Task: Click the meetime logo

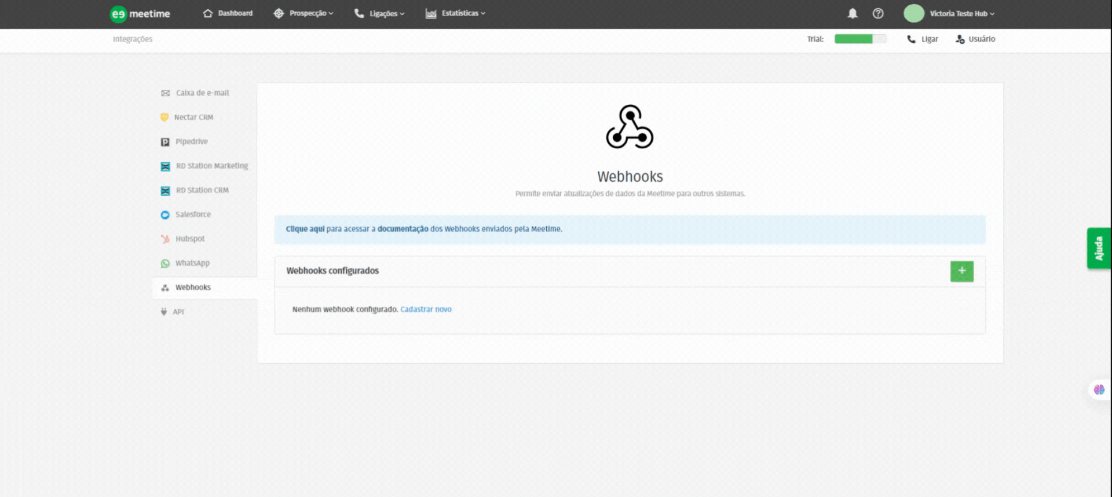Action: (140, 14)
